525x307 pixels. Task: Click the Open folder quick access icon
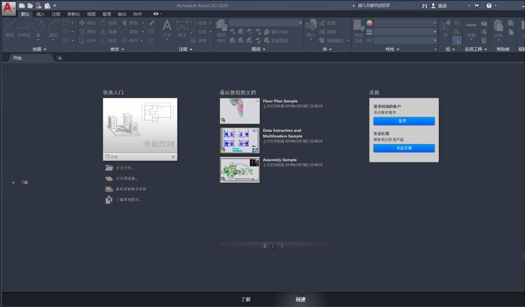(x=30, y=6)
